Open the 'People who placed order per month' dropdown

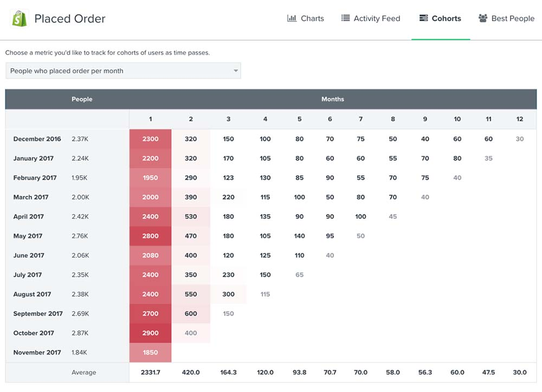(x=123, y=71)
